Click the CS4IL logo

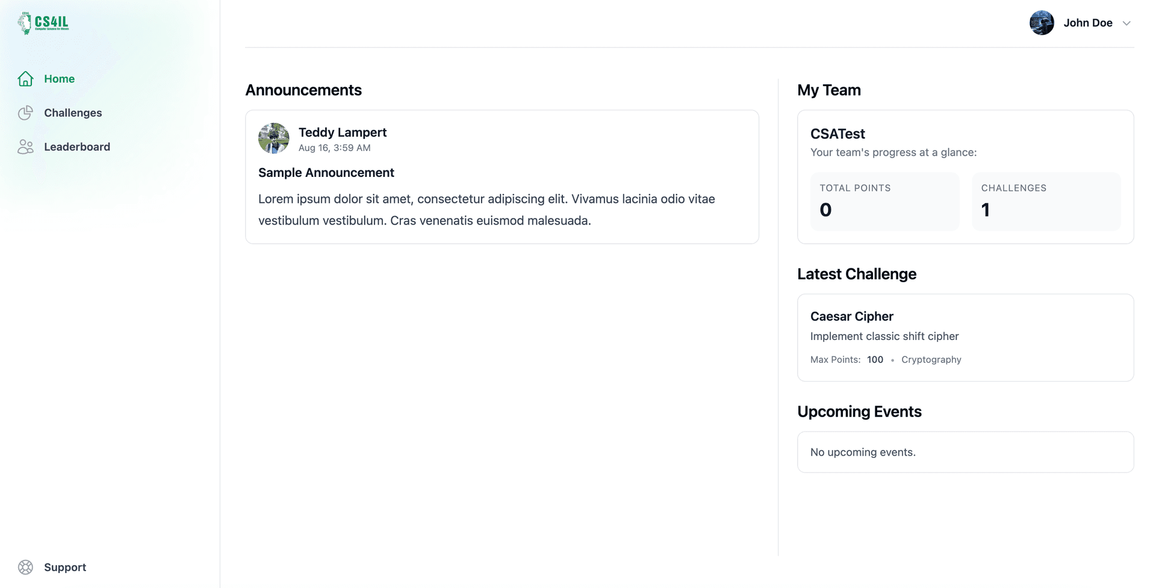click(43, 23)
